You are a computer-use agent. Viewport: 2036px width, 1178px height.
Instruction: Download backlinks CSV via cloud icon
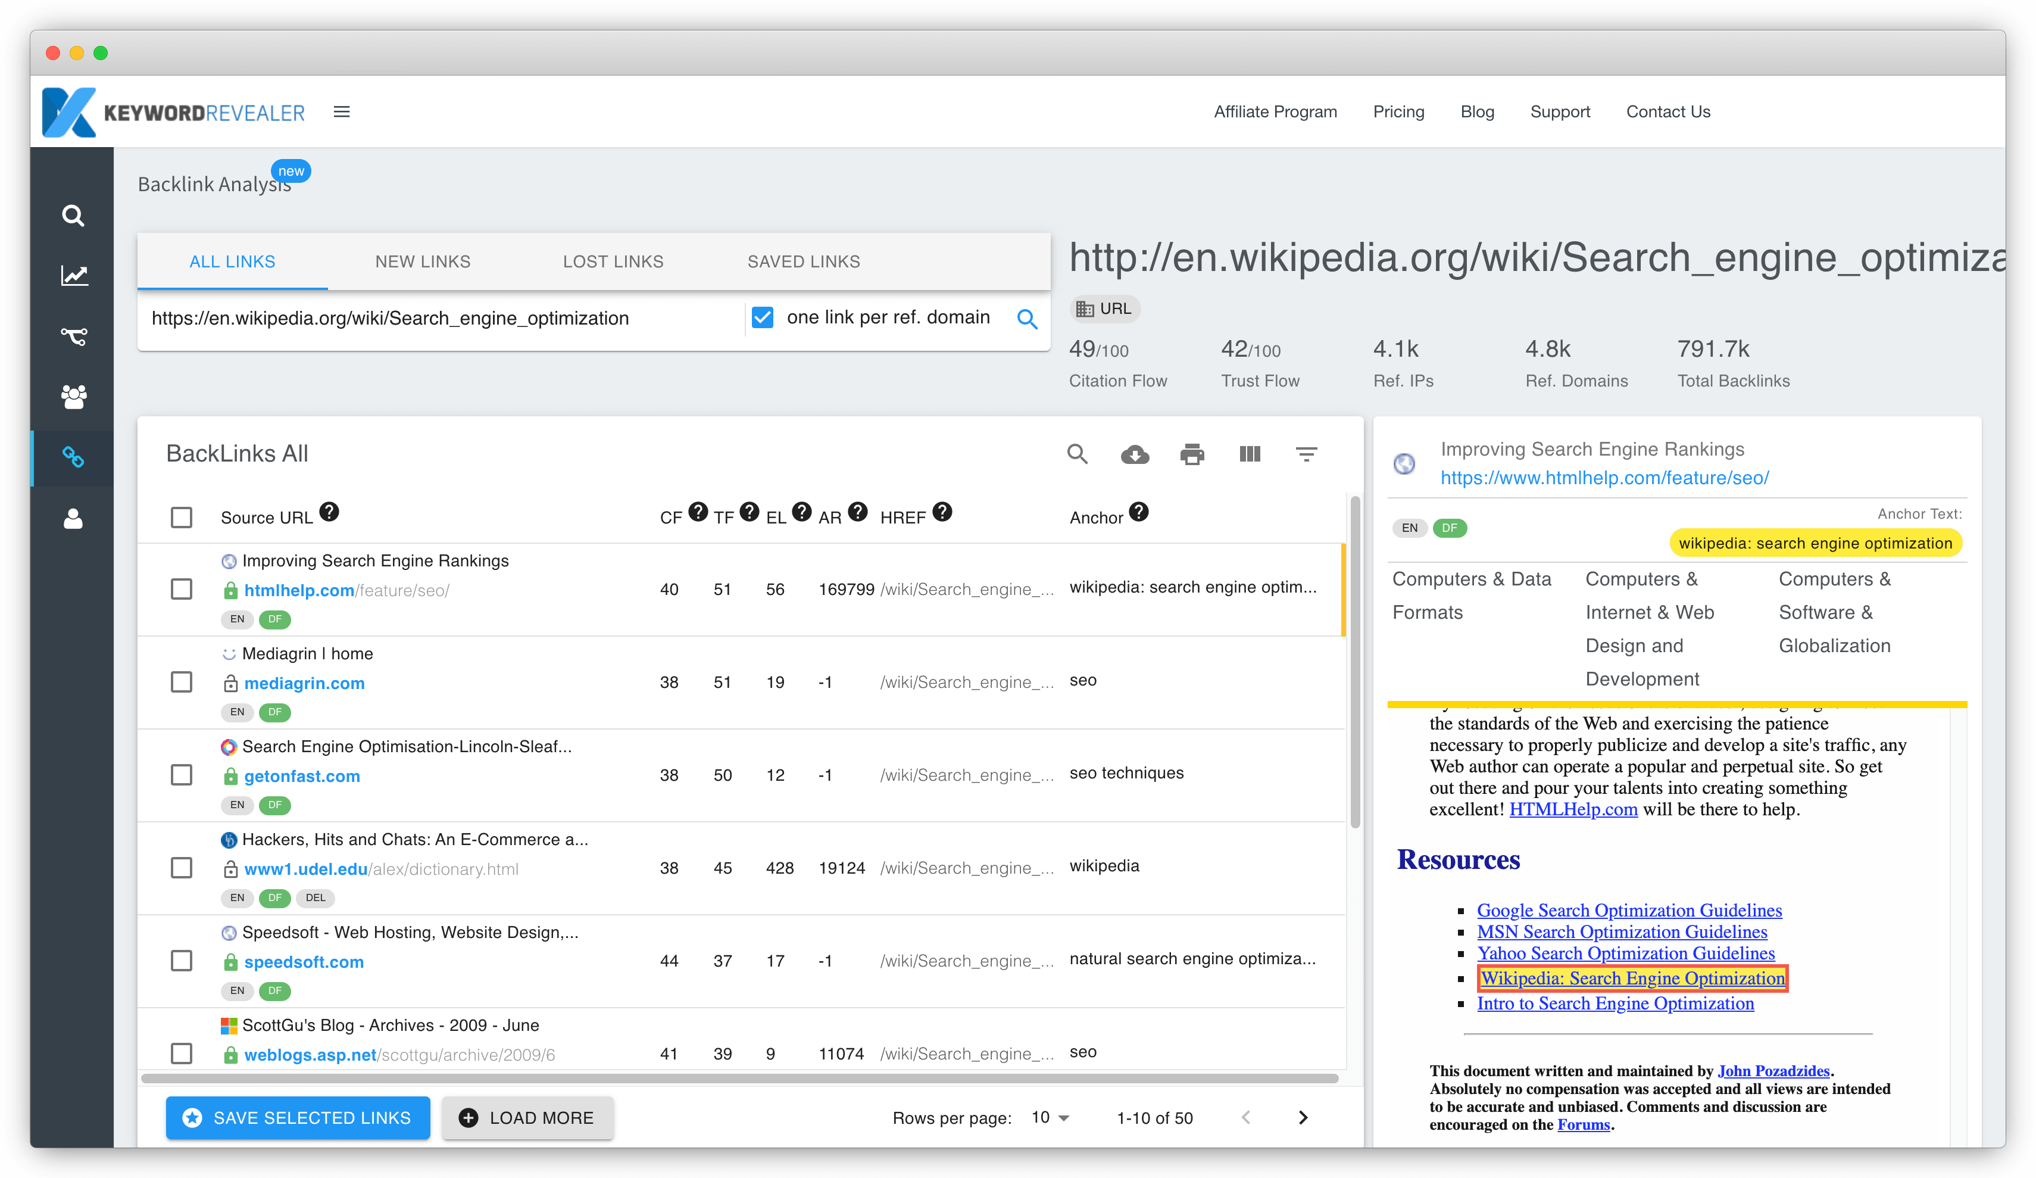tap(1134, 454)
